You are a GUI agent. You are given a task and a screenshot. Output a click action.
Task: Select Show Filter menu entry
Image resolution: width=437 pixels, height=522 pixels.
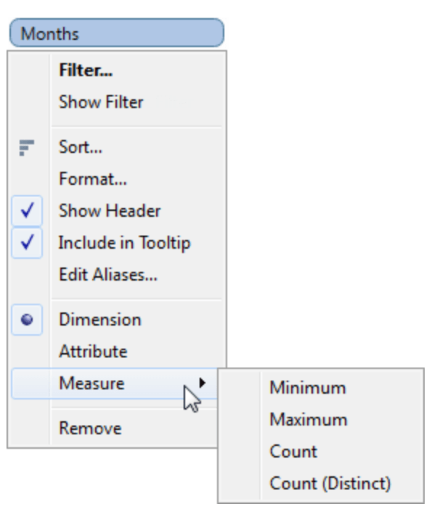(x=101, y=102)
